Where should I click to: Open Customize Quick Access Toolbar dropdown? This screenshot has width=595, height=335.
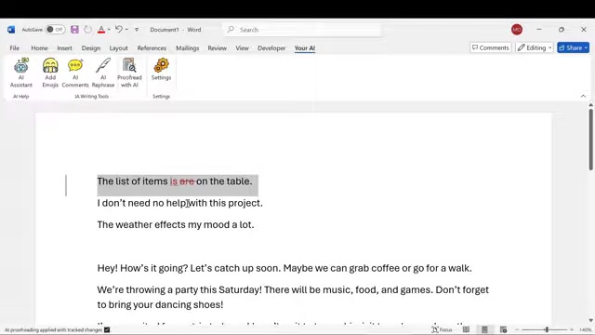click(x=137, y=30)
